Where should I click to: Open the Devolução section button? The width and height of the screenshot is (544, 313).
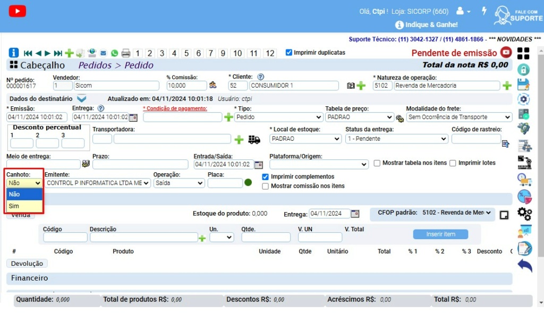tap(27, 264)
